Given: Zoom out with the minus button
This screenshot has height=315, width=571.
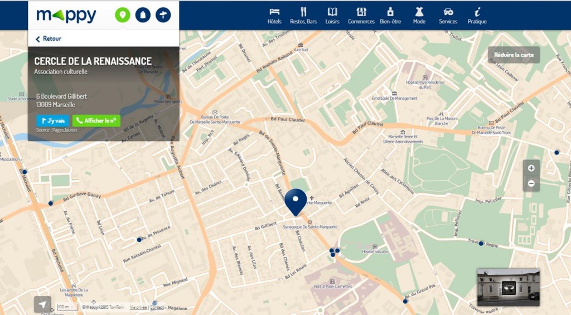Looking at the screenshot, I should pos(531,183).
